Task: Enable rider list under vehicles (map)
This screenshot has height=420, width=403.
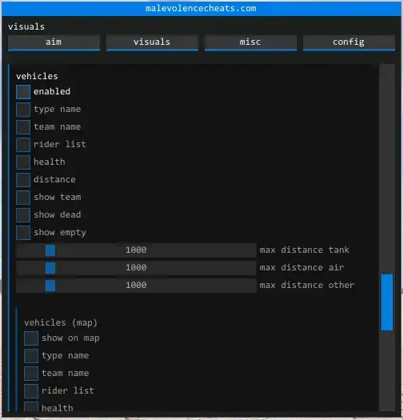Action: [31, 391]
